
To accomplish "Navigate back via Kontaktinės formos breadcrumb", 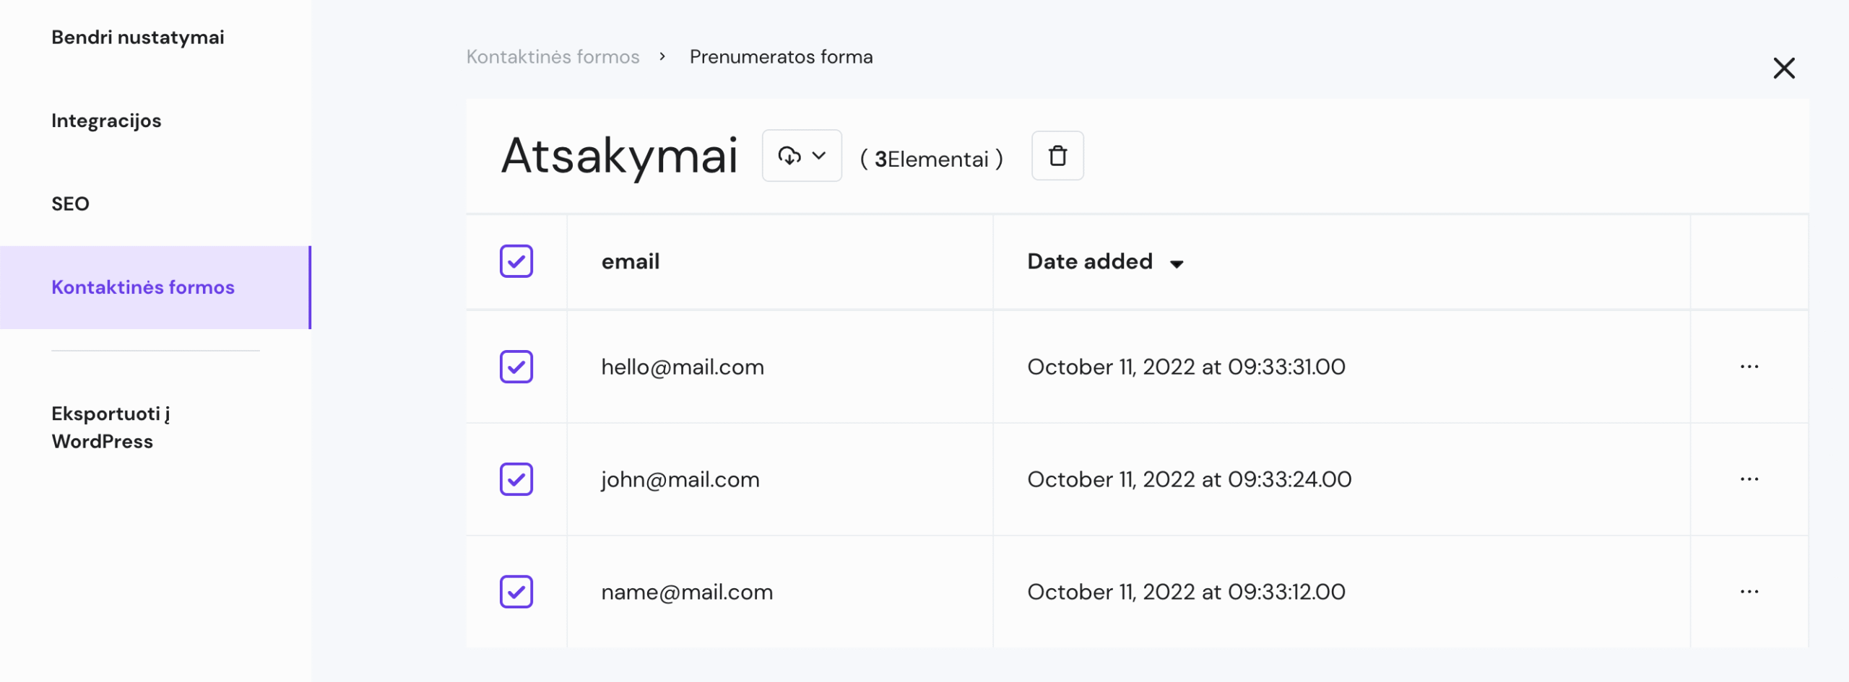I will tap(553, 57).
